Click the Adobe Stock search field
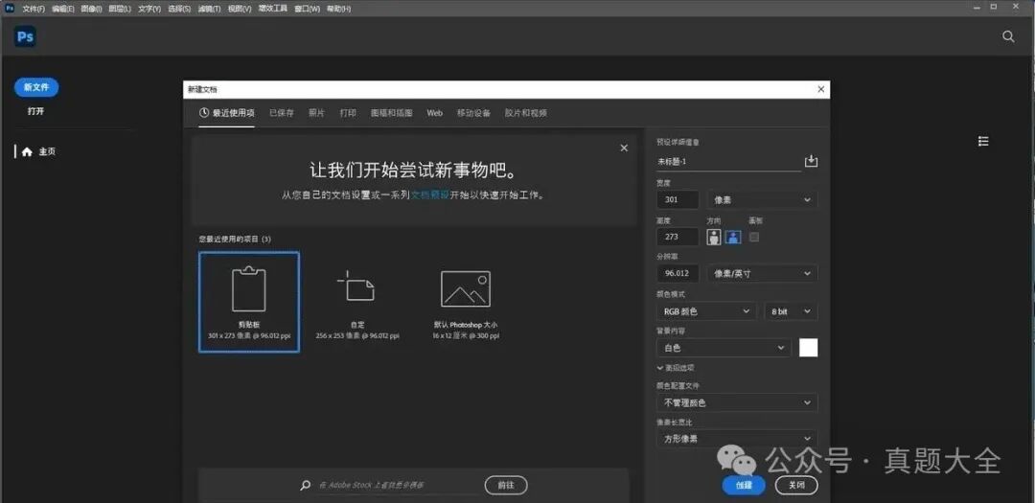Viewport: 1035px width, 503px height. 398,485
